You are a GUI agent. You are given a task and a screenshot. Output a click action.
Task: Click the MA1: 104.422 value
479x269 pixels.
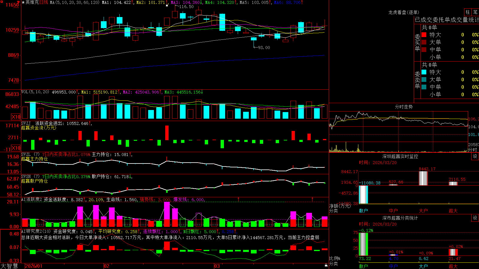point(116,2)
